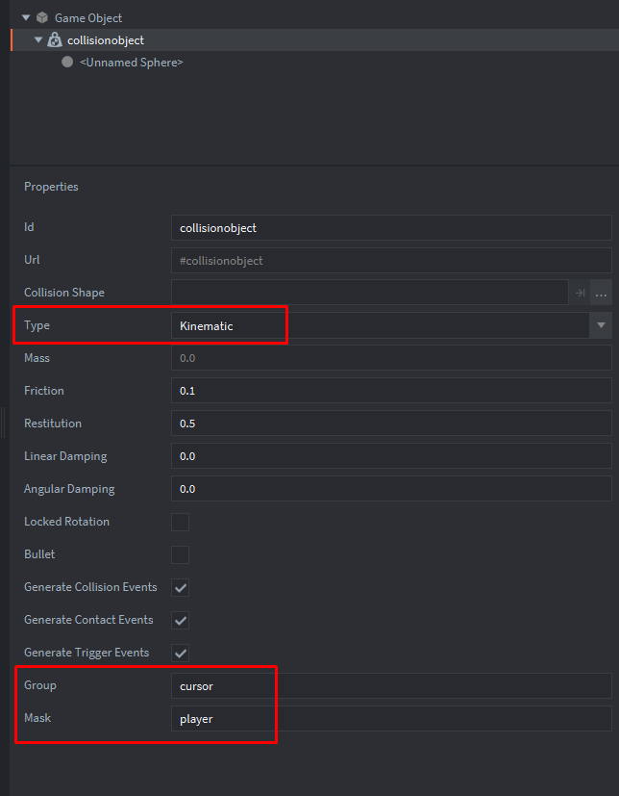Open the Type dropdown arrow
The image size is (619, 796).
[601, 325]
